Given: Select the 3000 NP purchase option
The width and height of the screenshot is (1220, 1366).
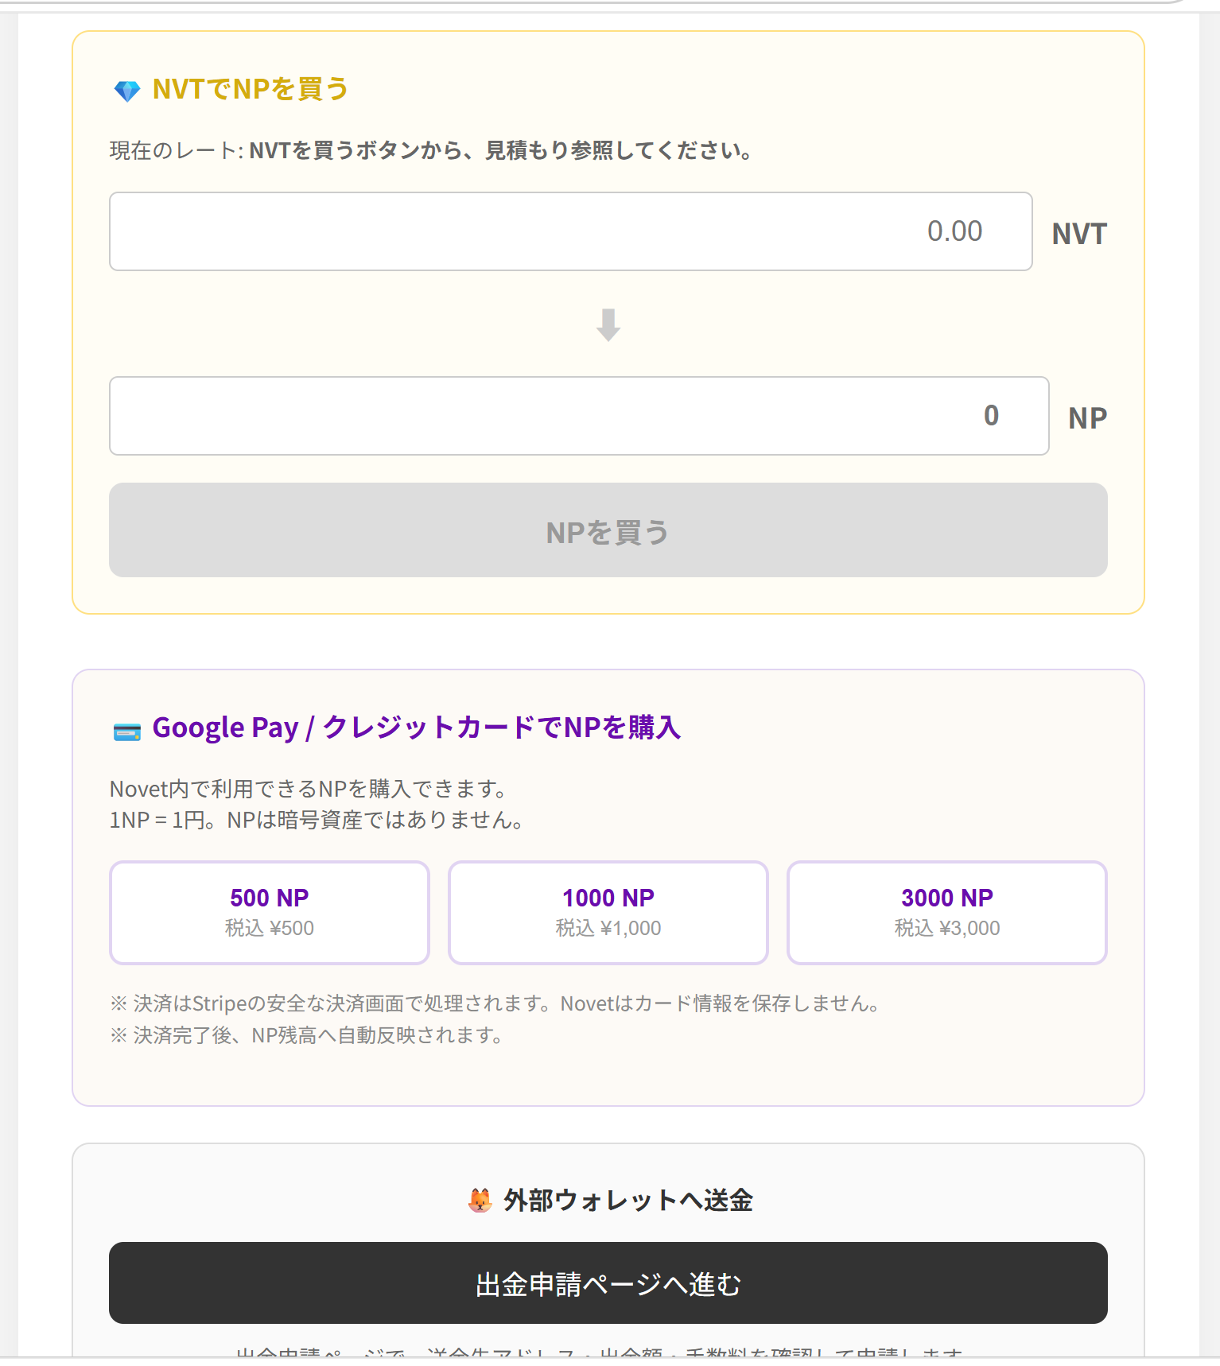Looking at the screenshot, I should click(x=947, y=913).
